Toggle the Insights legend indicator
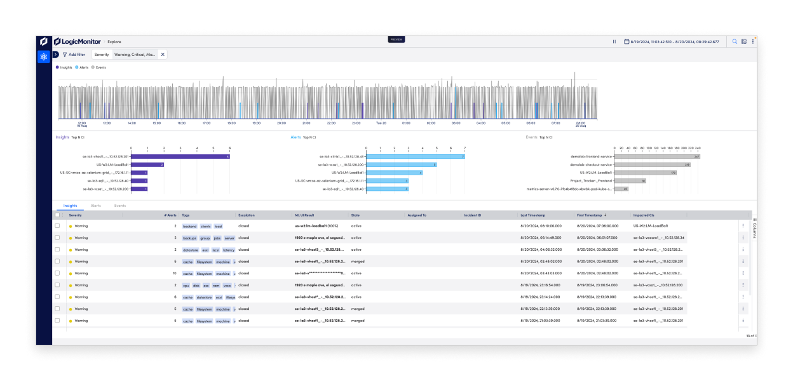Image resolution: width=793 pixels, height=381 pixels. tap(58, 67)
